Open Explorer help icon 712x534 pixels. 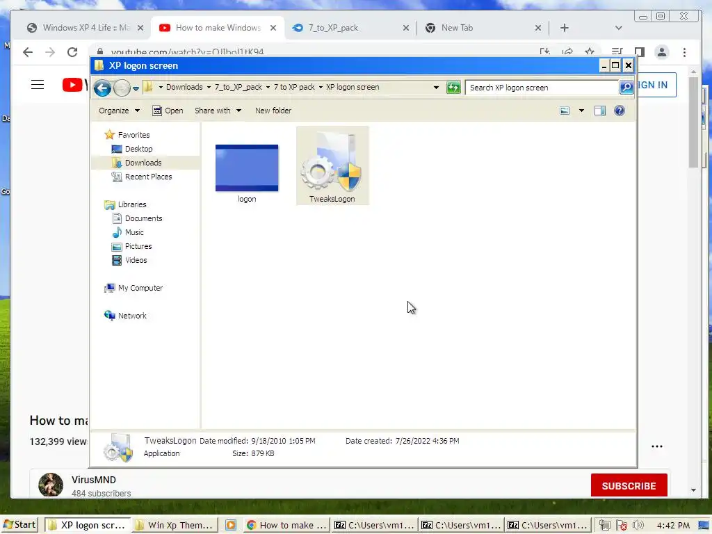[620, 111]
